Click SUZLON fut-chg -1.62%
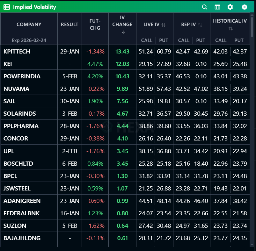256x251 pixels. click(95, 226)
